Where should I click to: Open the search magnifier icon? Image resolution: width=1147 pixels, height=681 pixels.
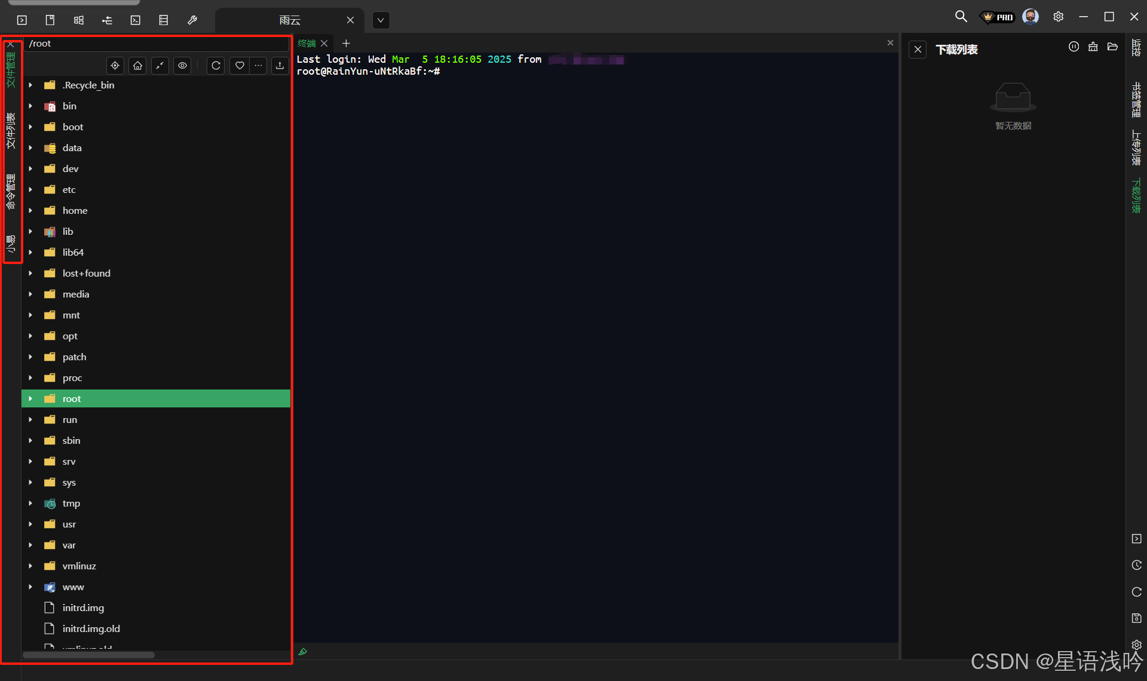(961, 17)
